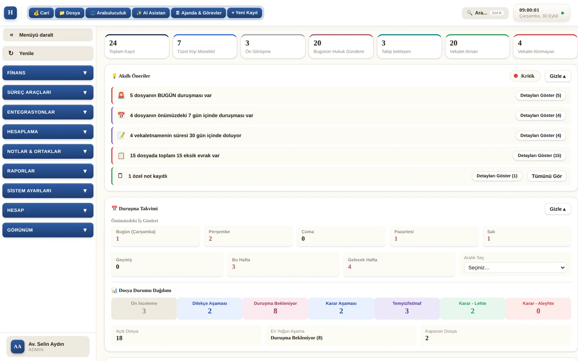Select the Duruşma Bekleniyor status card
Image resolution: width=578 pixels, height=361 pixels.
275,308
